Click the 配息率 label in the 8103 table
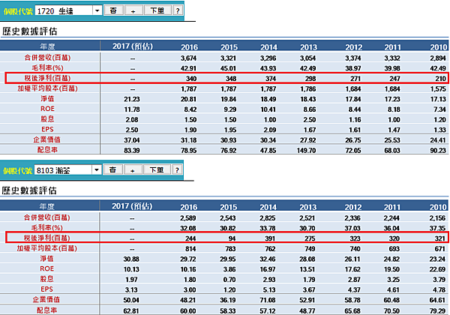 coord(46,310)
